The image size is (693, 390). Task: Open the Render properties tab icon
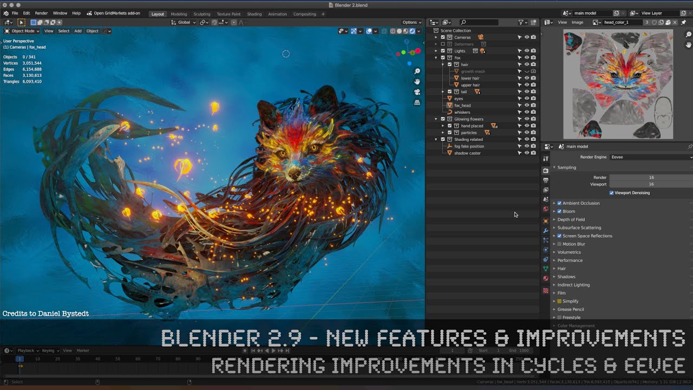point(546,171)
